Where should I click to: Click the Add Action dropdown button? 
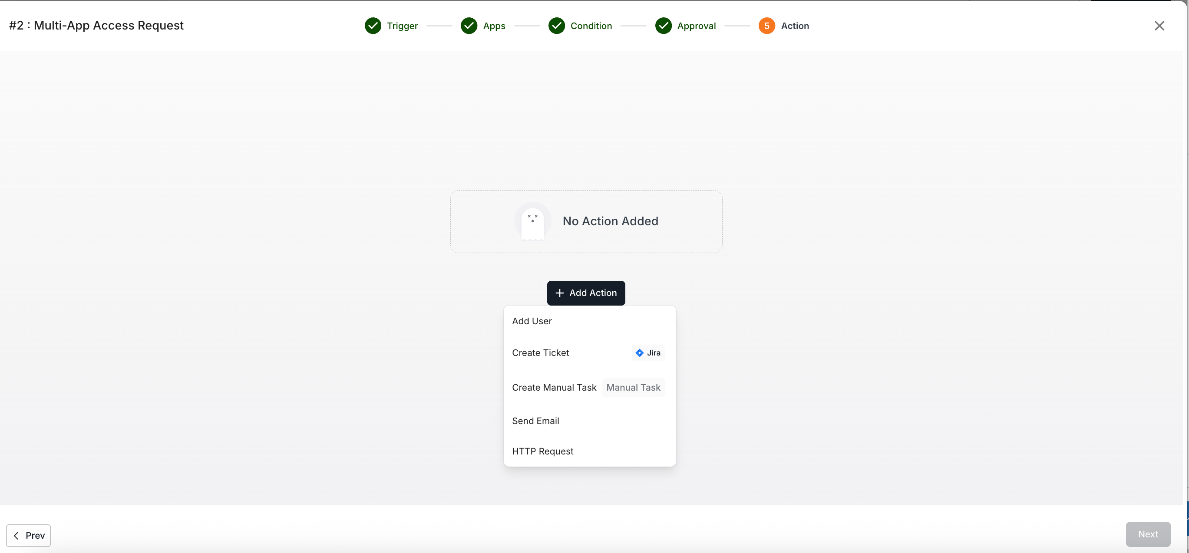point(586,293)
